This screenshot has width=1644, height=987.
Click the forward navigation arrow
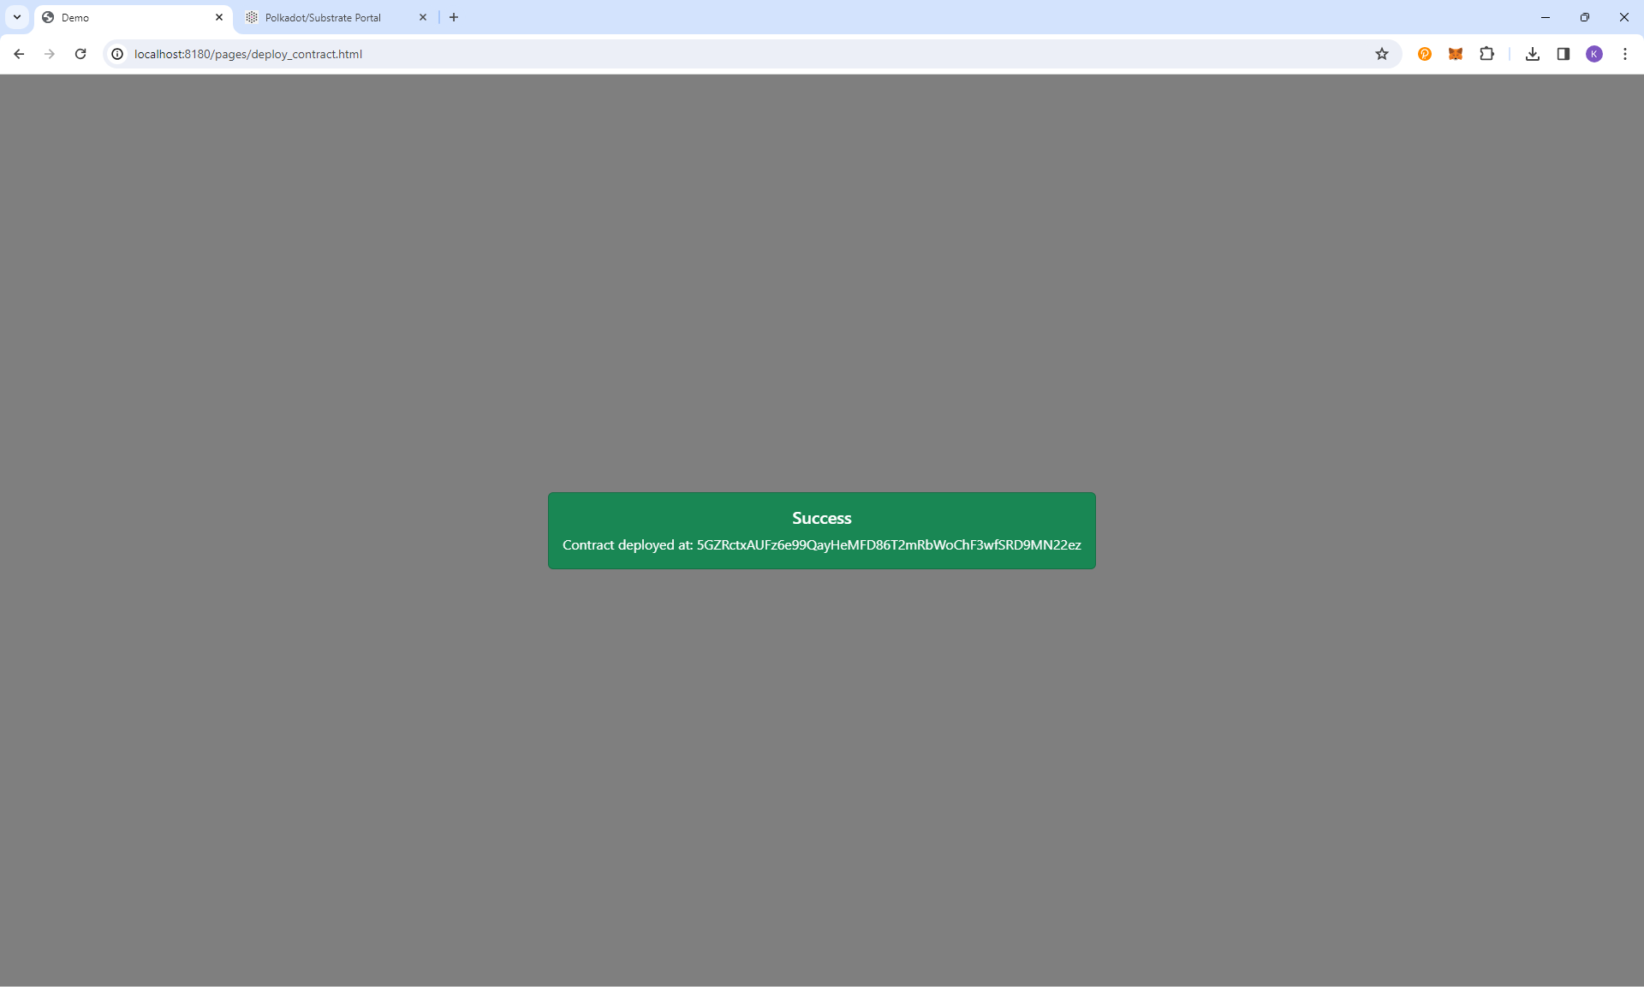[50, 54]
